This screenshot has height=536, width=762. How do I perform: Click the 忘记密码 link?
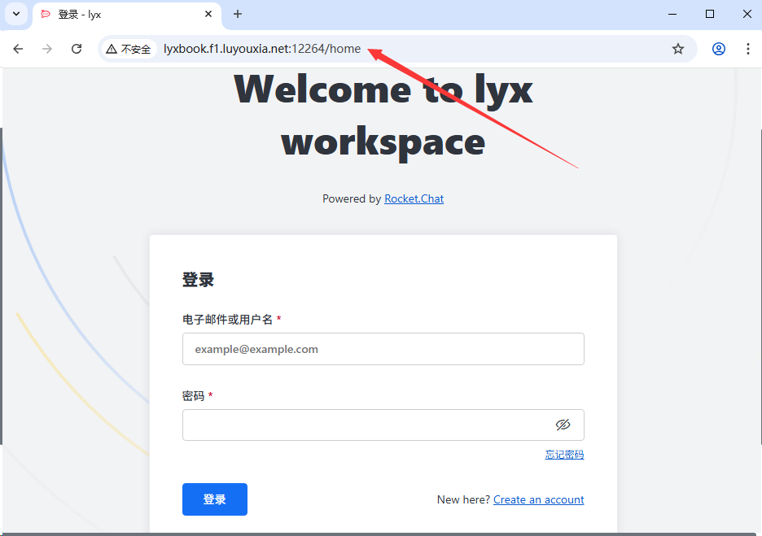[x=564, y=455]
